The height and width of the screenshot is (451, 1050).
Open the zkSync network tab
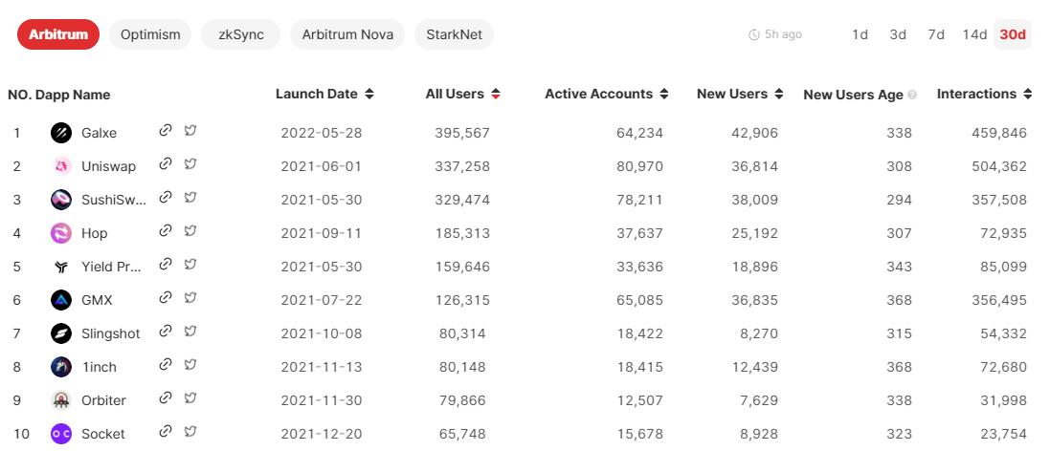coord(240,34)
